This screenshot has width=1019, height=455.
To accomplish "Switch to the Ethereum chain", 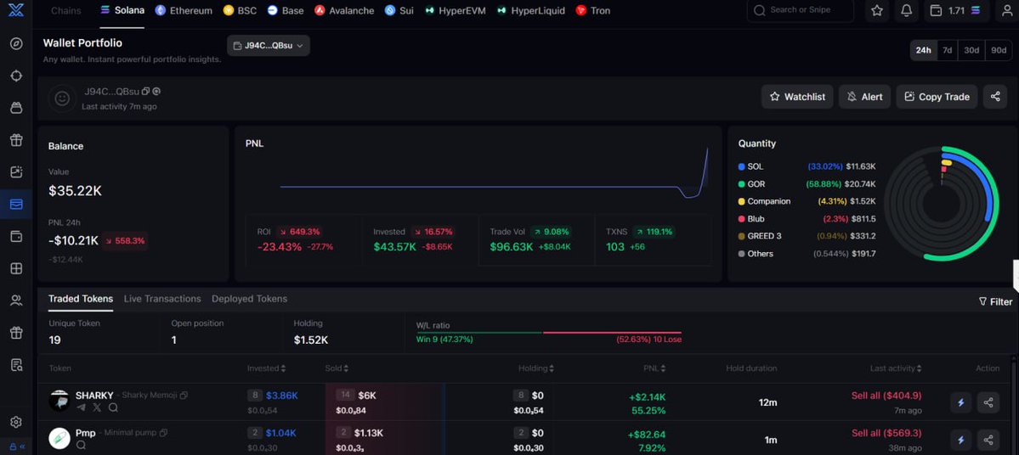I will point(184,11).
